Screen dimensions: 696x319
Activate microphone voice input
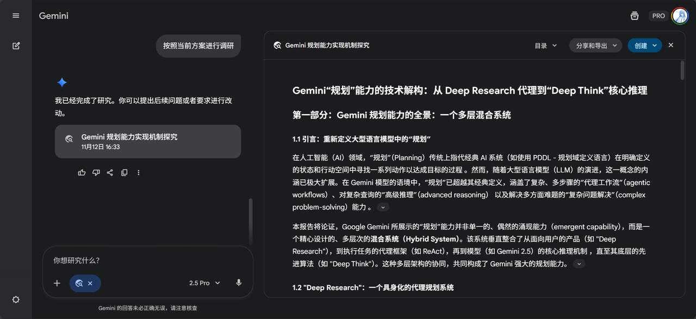pos(238,283)
